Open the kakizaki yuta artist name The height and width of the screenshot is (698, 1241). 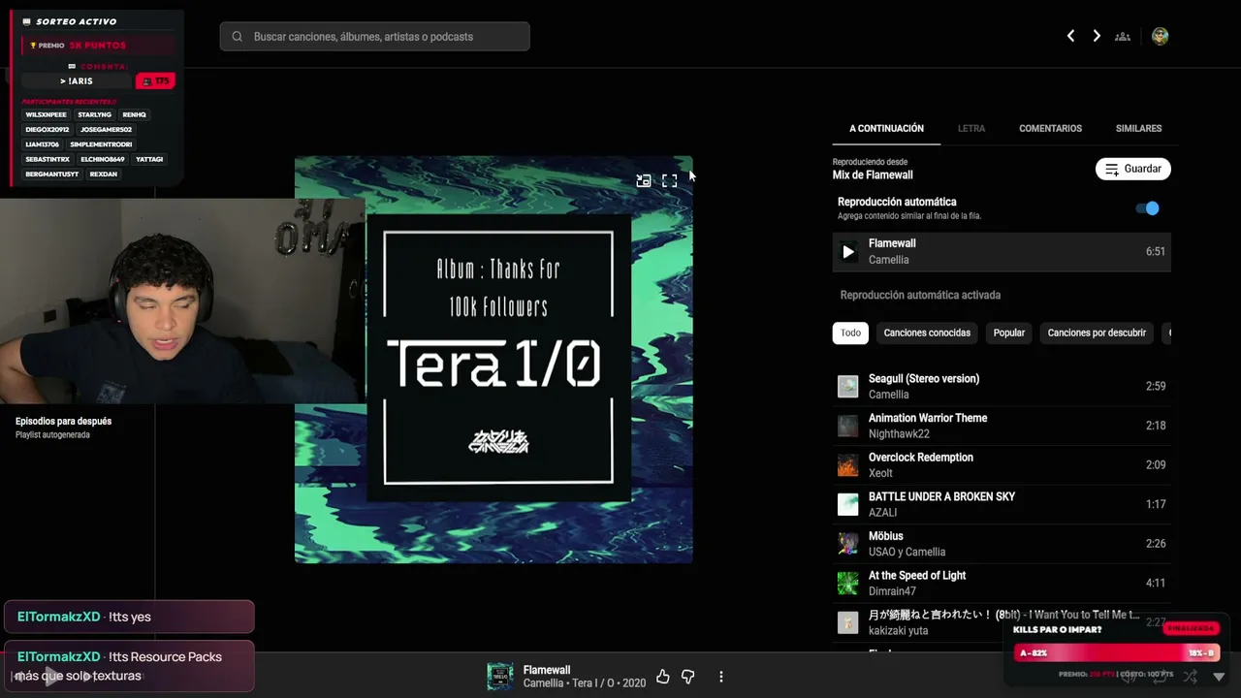pos(898,631)
